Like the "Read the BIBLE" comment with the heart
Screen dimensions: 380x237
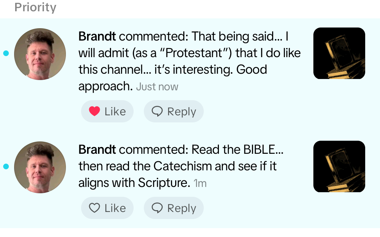pyautogui.click(x=94, y=208)
